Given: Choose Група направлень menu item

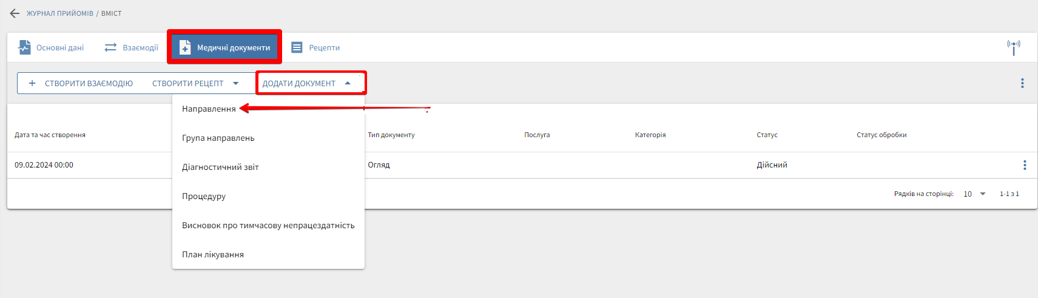Looking at the screenshot, I should pos(218,138).
